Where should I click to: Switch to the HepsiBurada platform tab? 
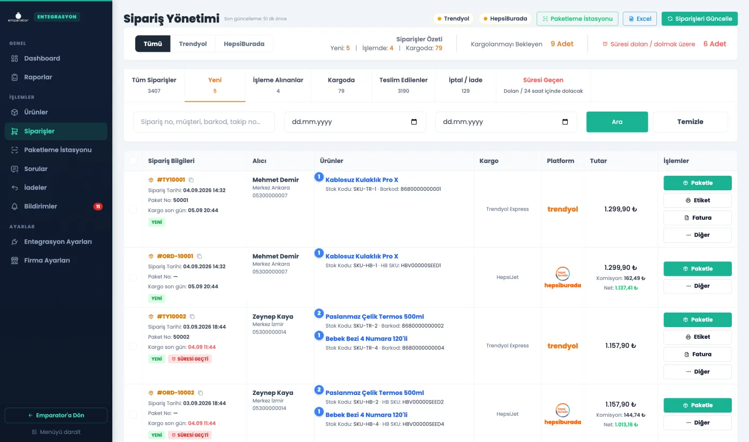coord(244,44)
